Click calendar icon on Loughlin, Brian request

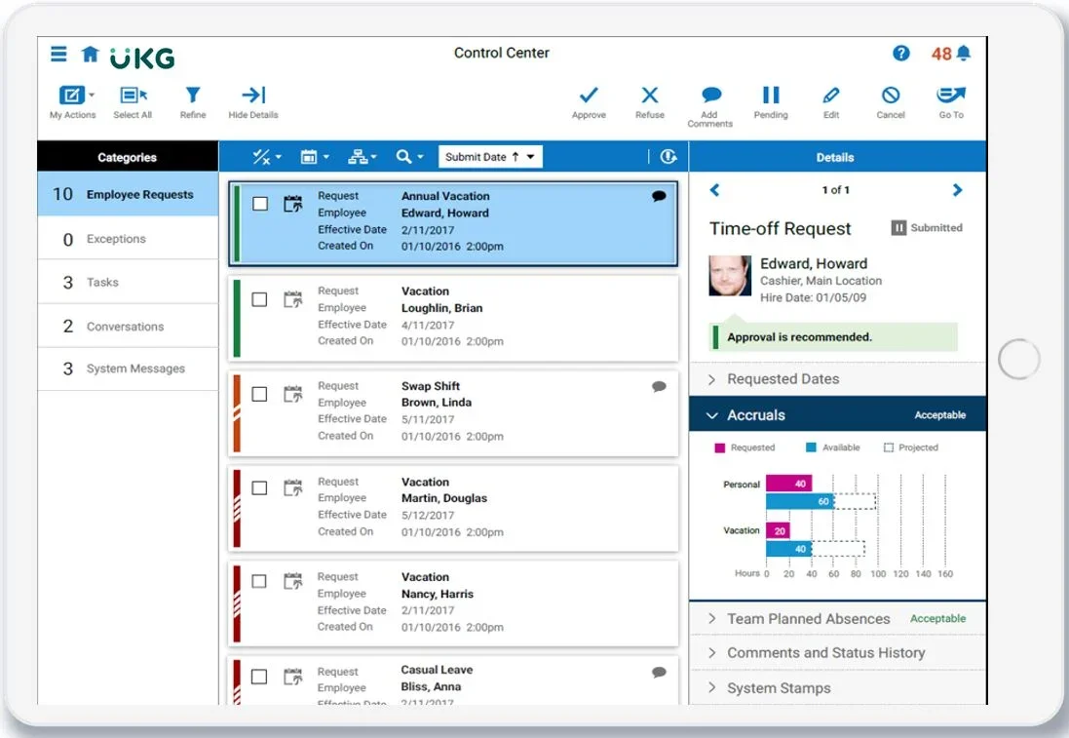293,298
